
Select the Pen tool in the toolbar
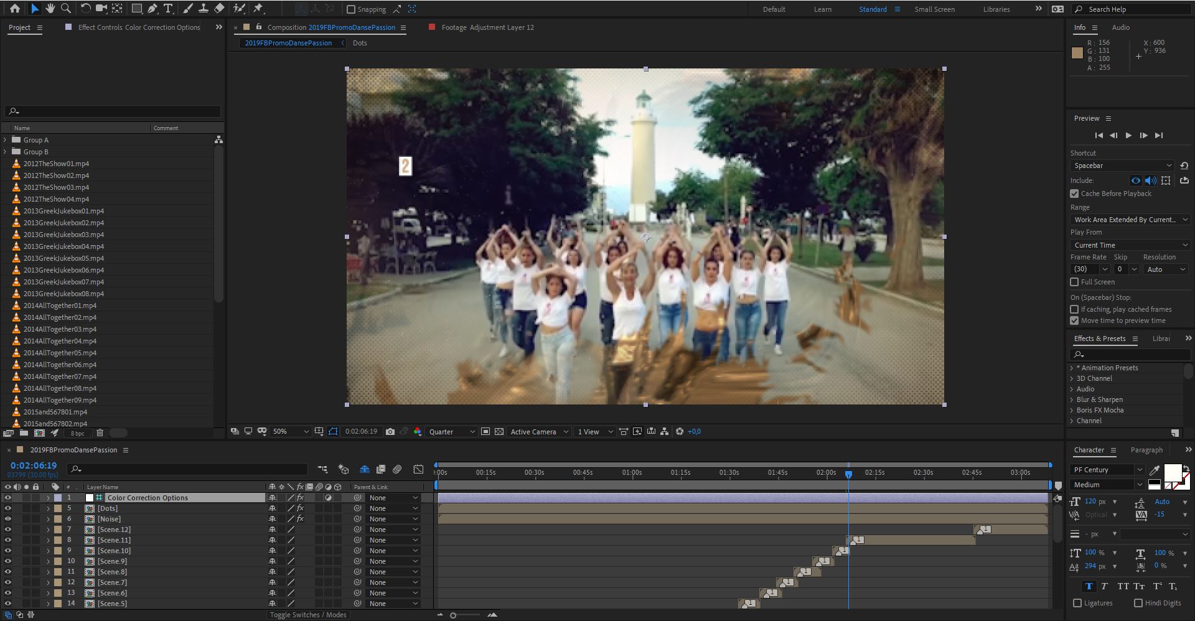(152, 9)
